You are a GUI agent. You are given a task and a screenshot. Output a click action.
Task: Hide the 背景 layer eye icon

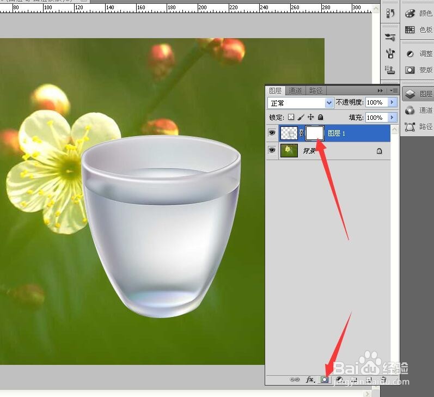point(272,150)
